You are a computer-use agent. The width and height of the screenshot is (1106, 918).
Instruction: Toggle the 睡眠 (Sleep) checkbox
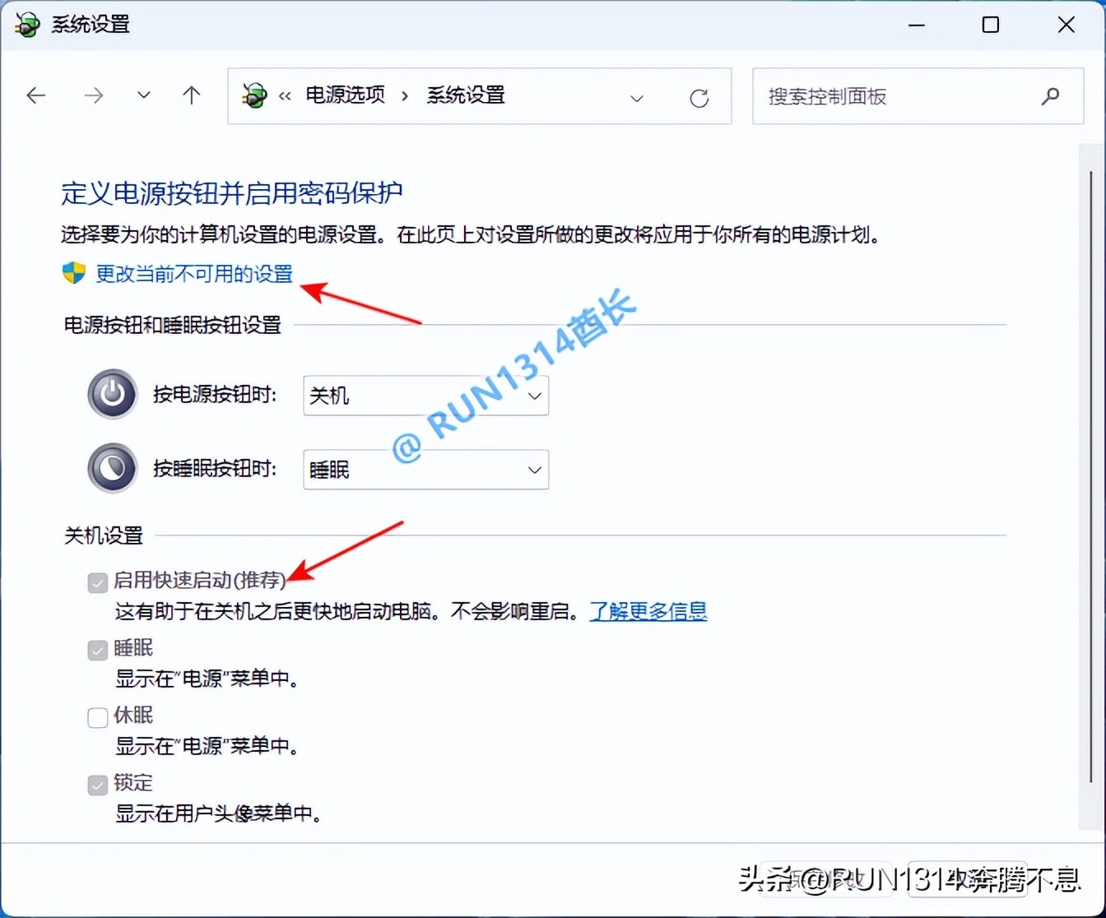pos(97,650)
